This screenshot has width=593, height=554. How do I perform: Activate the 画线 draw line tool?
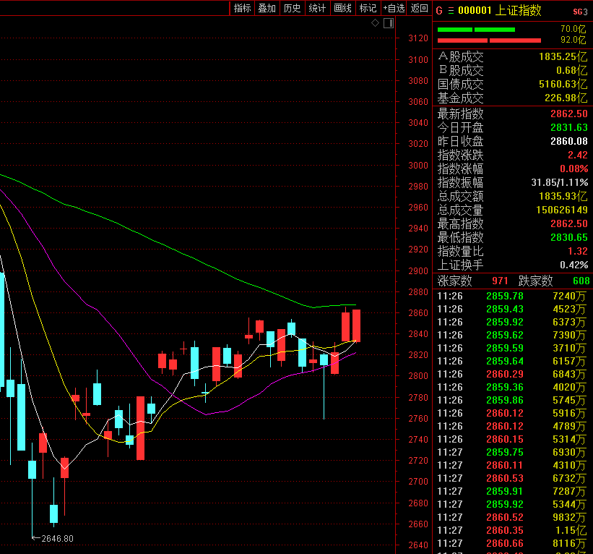[342, 9]
